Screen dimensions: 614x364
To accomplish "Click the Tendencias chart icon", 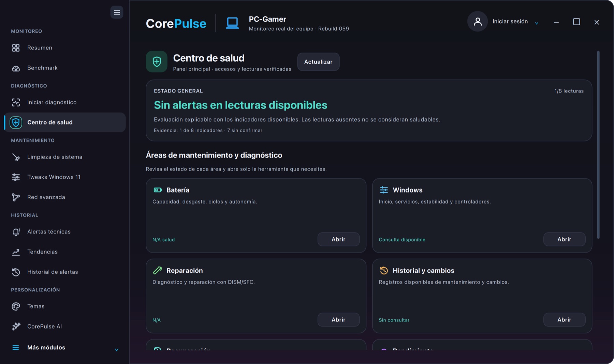I will click(x=16, y=252).
